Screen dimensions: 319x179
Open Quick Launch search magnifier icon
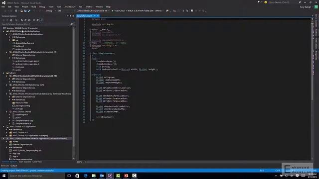pyautogui.click(x=300, y=2)
